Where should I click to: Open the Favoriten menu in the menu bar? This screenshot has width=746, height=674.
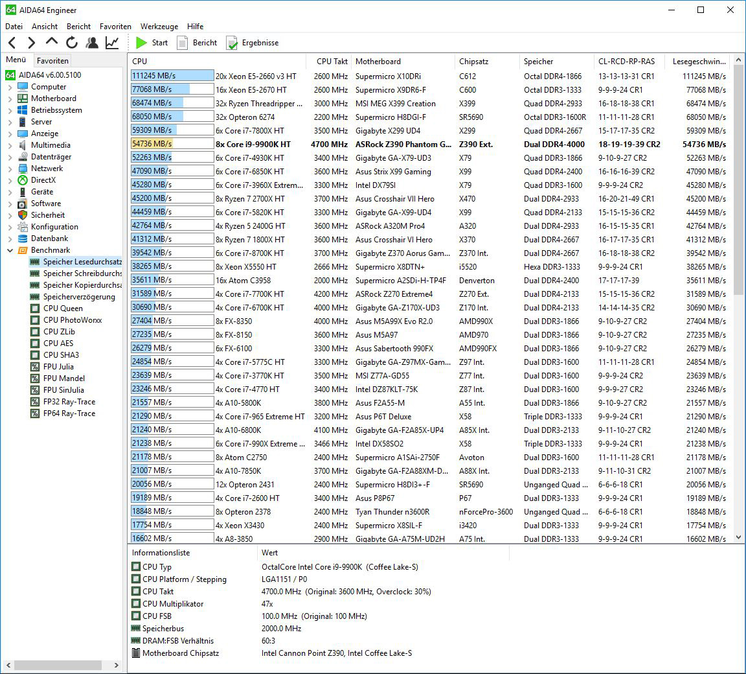click(x=115, y=27)
